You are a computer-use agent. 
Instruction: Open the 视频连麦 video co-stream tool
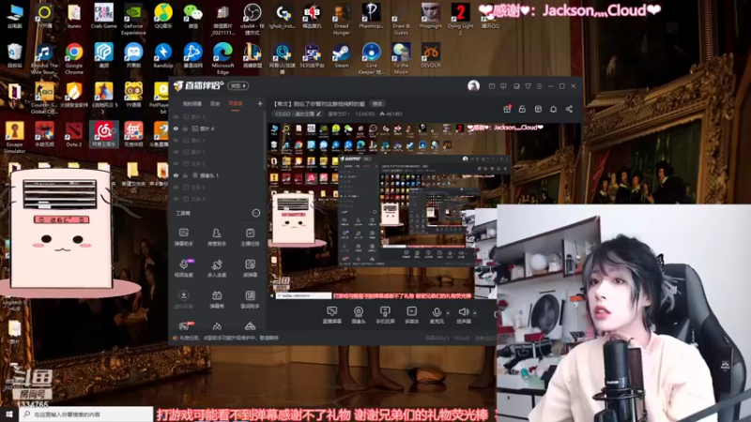pos(183,268)
